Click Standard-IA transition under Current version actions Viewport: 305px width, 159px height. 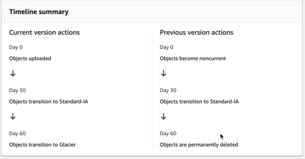click(49, 101)
